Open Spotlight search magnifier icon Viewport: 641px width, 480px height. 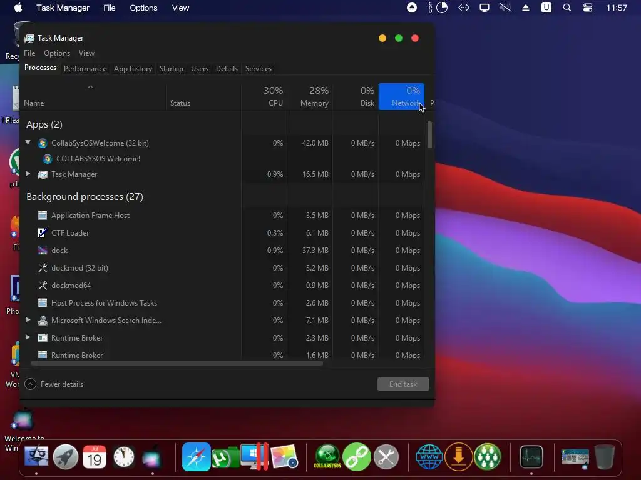click(x=567, y=7)
